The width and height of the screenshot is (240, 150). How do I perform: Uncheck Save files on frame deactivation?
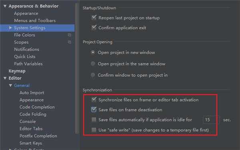pos(94,110)
